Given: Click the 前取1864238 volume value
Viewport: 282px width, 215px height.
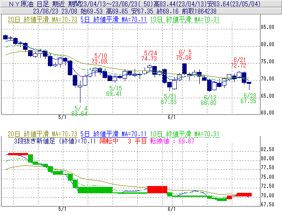Looking at the screenshot, I should pyautogui.click(x=199, y=11).
